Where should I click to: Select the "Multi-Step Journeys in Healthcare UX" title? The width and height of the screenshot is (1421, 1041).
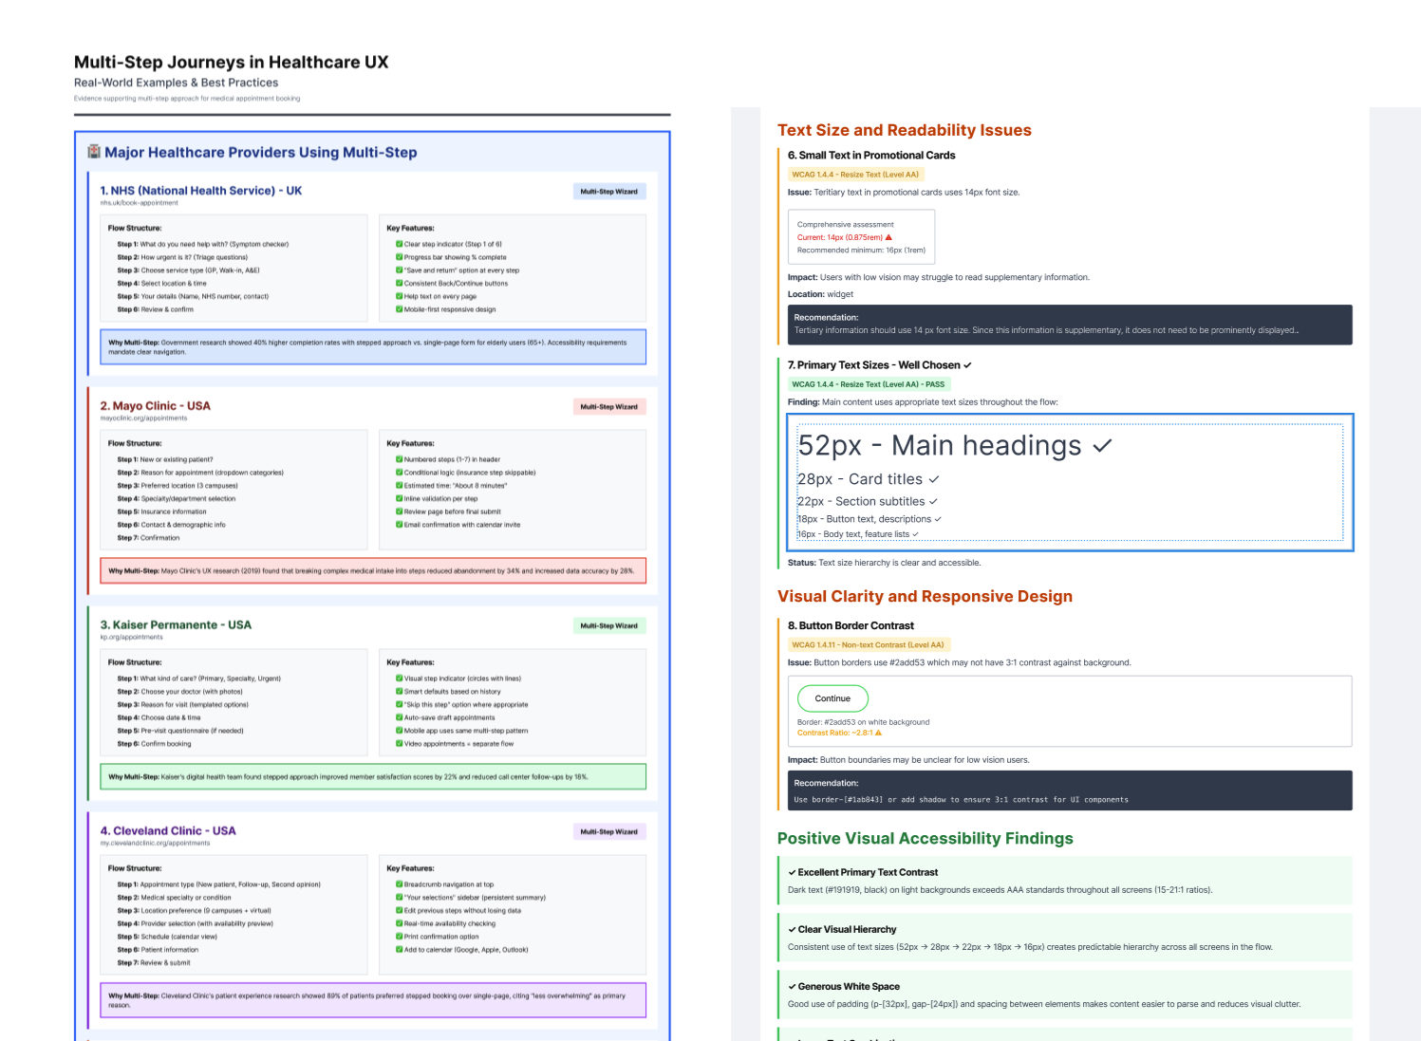tap(232, 63)
